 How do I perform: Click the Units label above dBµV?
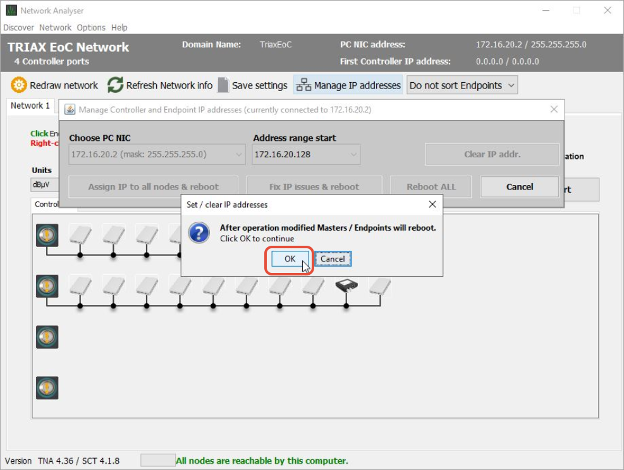coord(42,170)
